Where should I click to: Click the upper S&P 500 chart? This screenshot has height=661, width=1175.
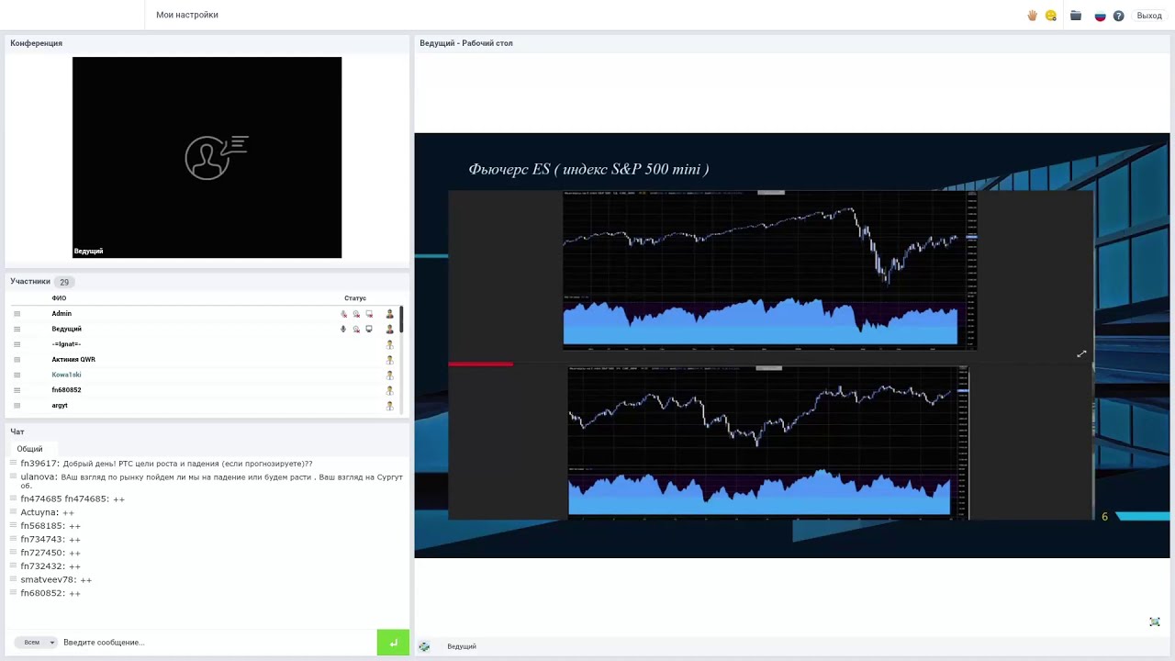[770, 270]
